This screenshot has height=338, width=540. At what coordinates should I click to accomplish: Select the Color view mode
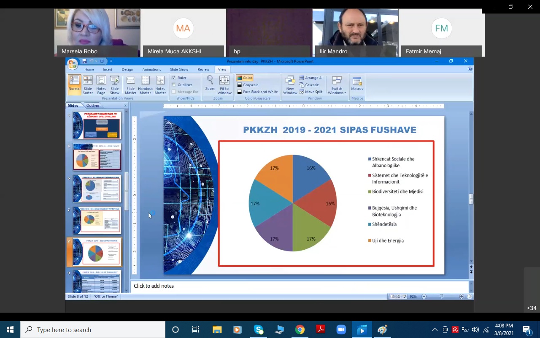point(245,78)
